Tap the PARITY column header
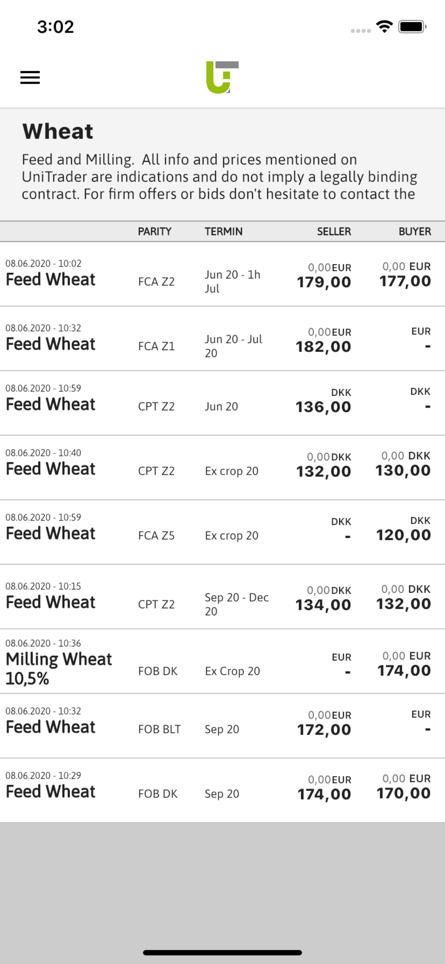This screenshot has width=445, height=964. pos(154,232)
